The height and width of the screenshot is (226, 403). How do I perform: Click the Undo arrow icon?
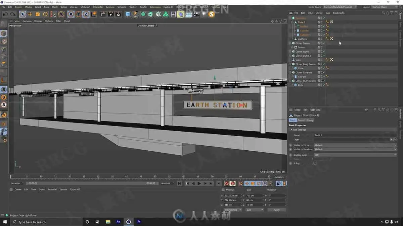(x=5, y=14)
